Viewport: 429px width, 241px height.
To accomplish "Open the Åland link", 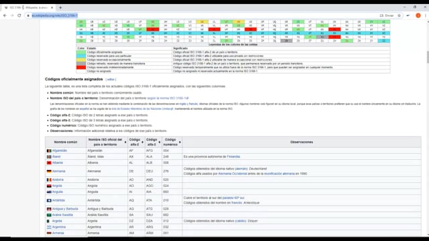I will (56, 157).
